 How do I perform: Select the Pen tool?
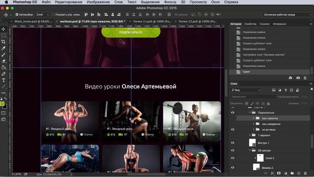tap(3, 74)
